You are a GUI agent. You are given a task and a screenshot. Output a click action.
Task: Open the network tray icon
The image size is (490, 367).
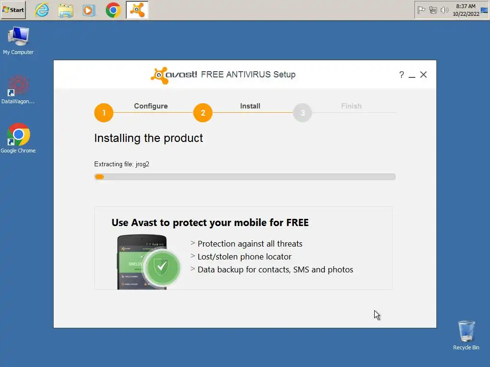point(433,11)
